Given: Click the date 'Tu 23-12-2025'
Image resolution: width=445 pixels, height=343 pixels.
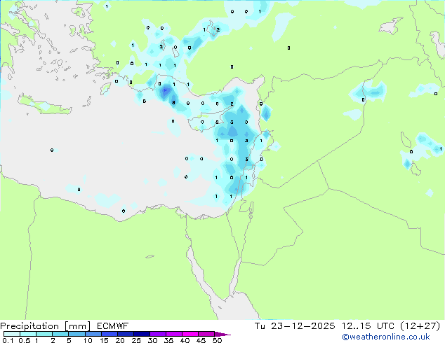Looking at the screenshot, I should [x=295, y=326].
